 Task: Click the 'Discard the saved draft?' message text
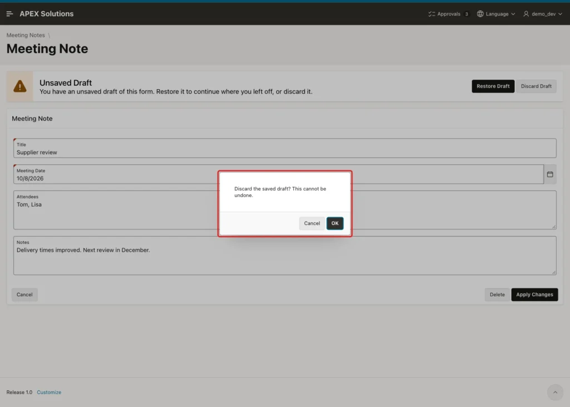click(x=281, y=192)
